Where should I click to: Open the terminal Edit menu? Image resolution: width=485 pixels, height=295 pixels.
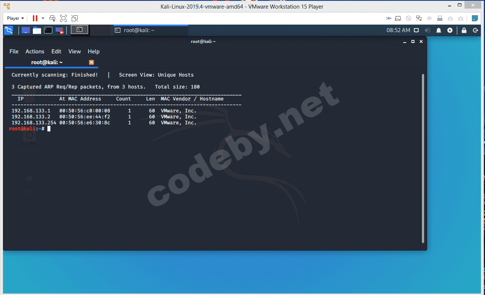pos(56,52)
